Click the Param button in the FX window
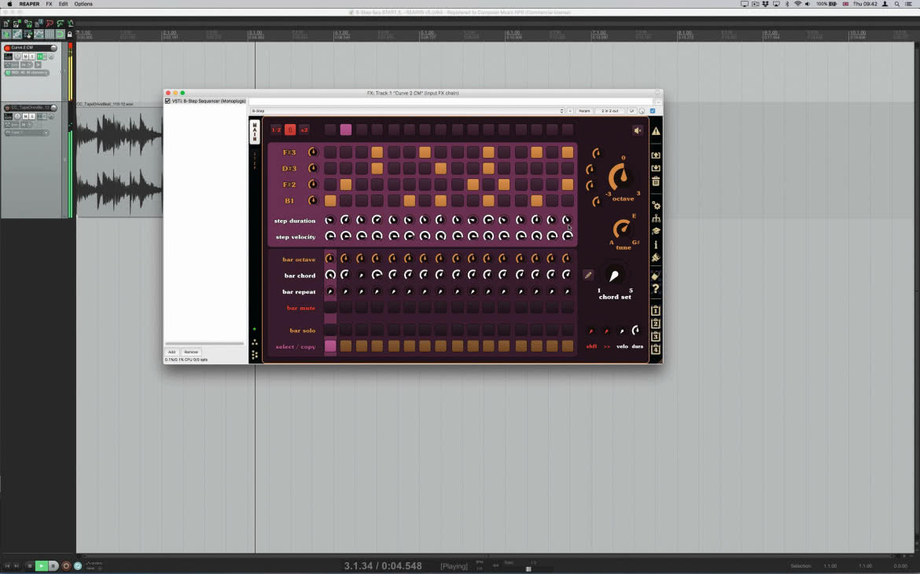Viewport: 920px width, 574px height. pyautogui.click(x=583, y=111)
